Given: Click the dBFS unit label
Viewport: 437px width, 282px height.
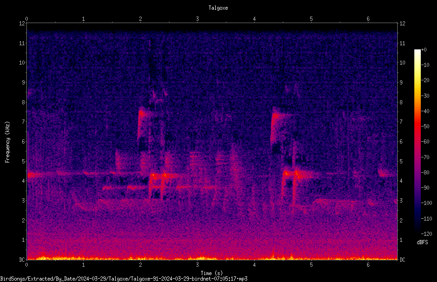Looking at the screenshot, I should [422, 242].
